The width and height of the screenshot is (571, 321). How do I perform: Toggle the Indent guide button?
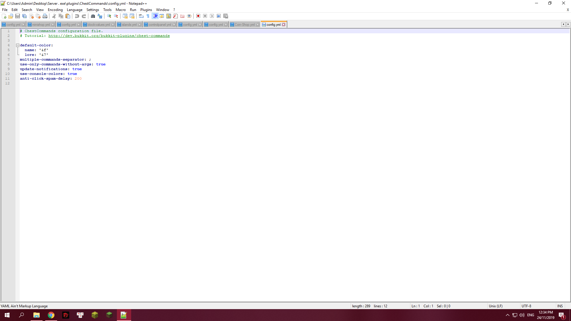[x=155, y=16]
